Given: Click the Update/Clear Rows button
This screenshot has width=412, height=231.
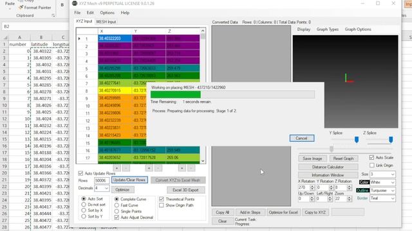Looking at the screenshot, I should click(x=129, y=180).
